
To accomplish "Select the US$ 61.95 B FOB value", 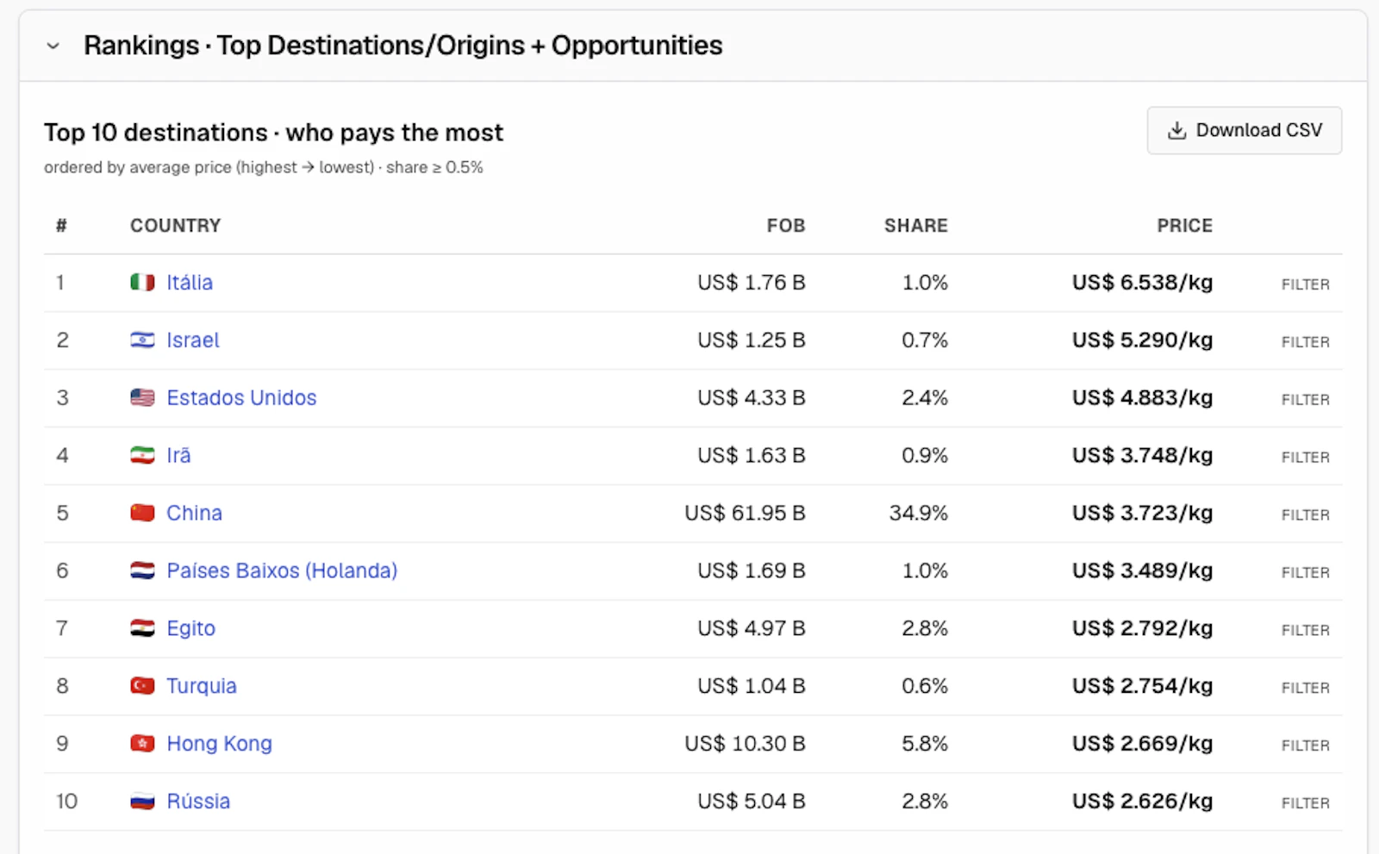I will coord(746,513).
